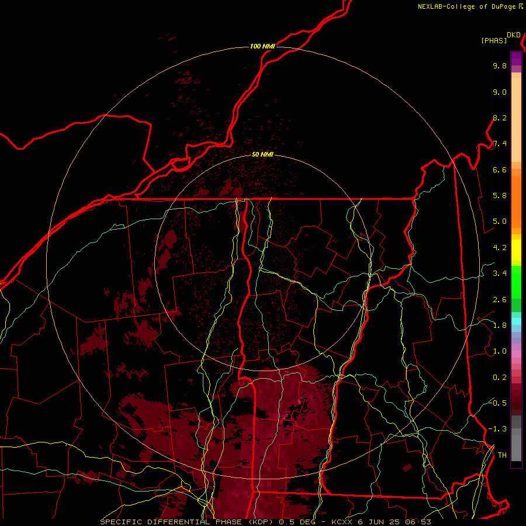Click the cyan color bar segment
526x526 pixels.
516,321
